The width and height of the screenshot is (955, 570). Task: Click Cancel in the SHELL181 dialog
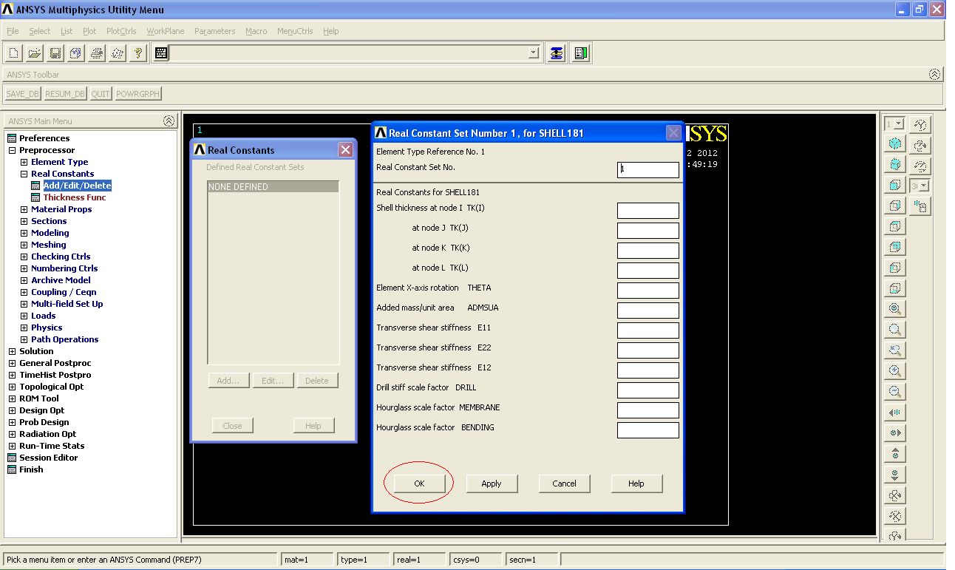[x=564, y=484]
